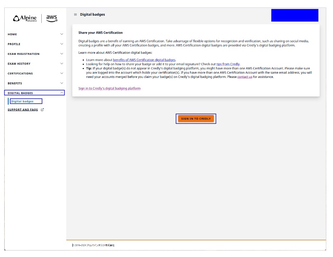
Task: Click the 'contact us' link
Action: coord(245,77)
